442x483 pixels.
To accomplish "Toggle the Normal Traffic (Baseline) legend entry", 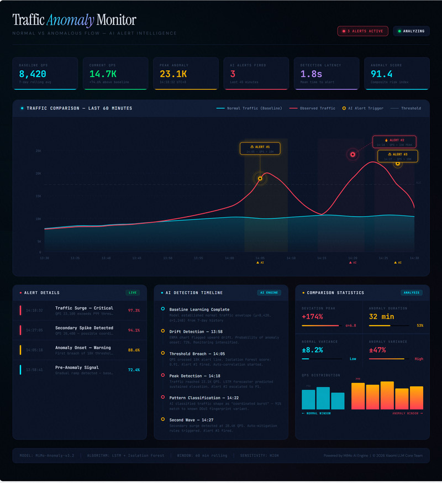I will (x=249, y=108).
